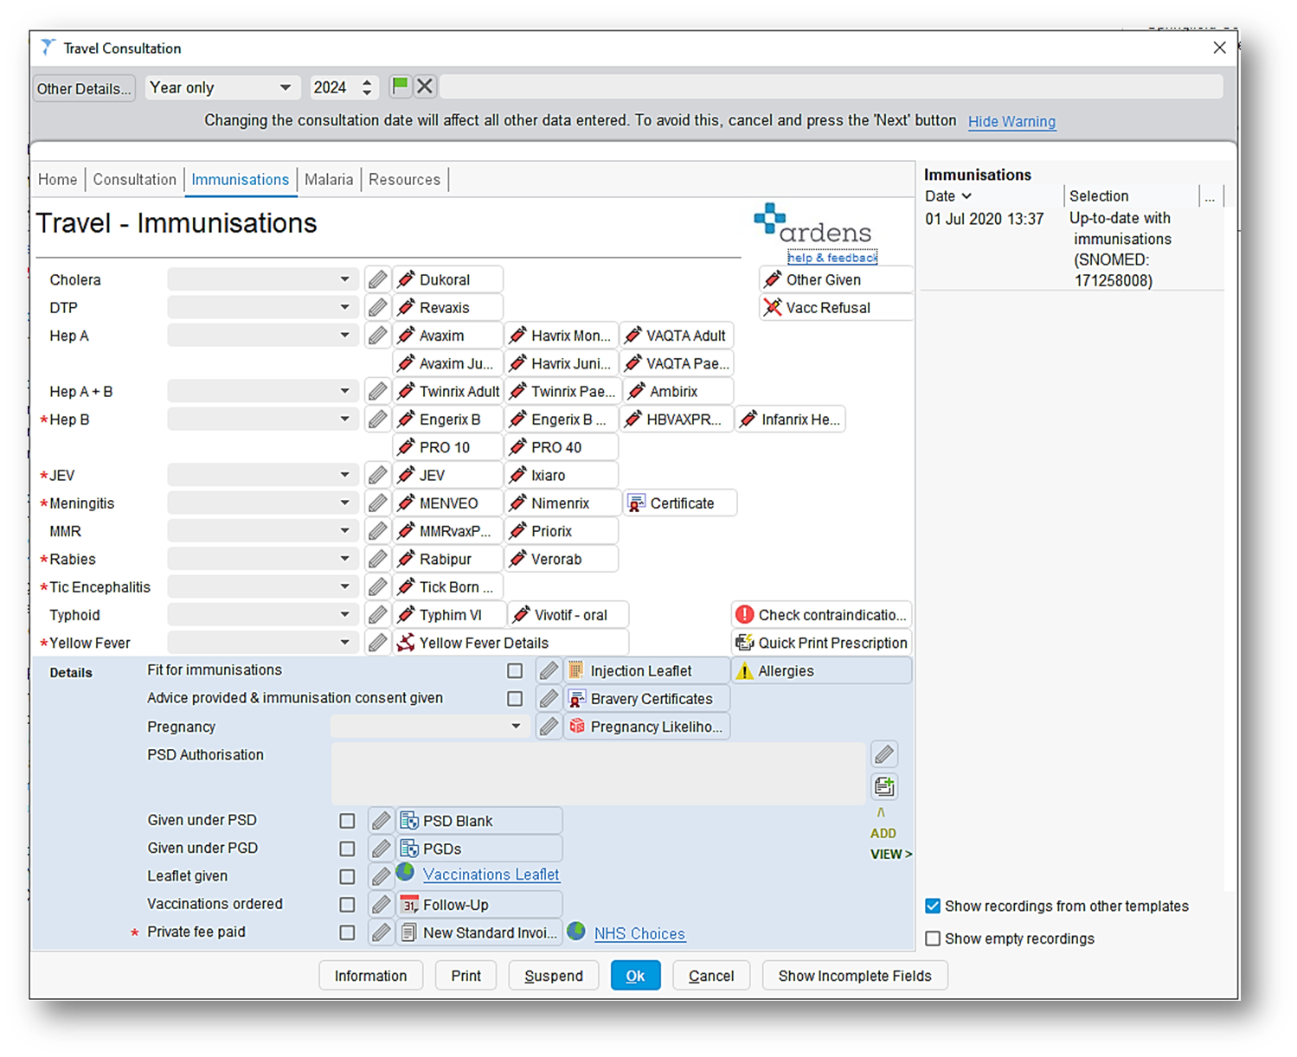
Task: Tick advice provided consent given checkbox
Action: click(x=515, y=699)
